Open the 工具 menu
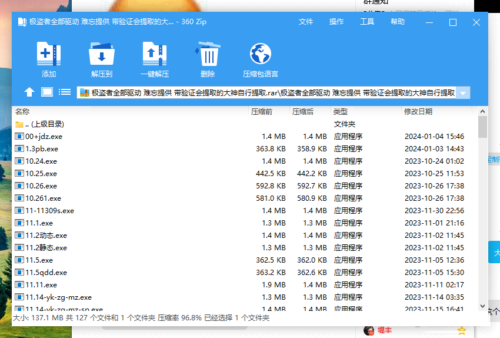This screenshot has height=338, width=500. 367,22
